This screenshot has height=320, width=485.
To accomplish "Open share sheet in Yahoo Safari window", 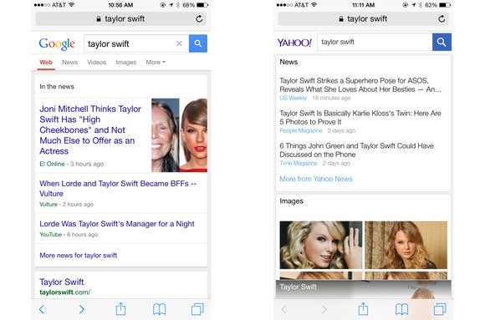I will pos(363,309).
